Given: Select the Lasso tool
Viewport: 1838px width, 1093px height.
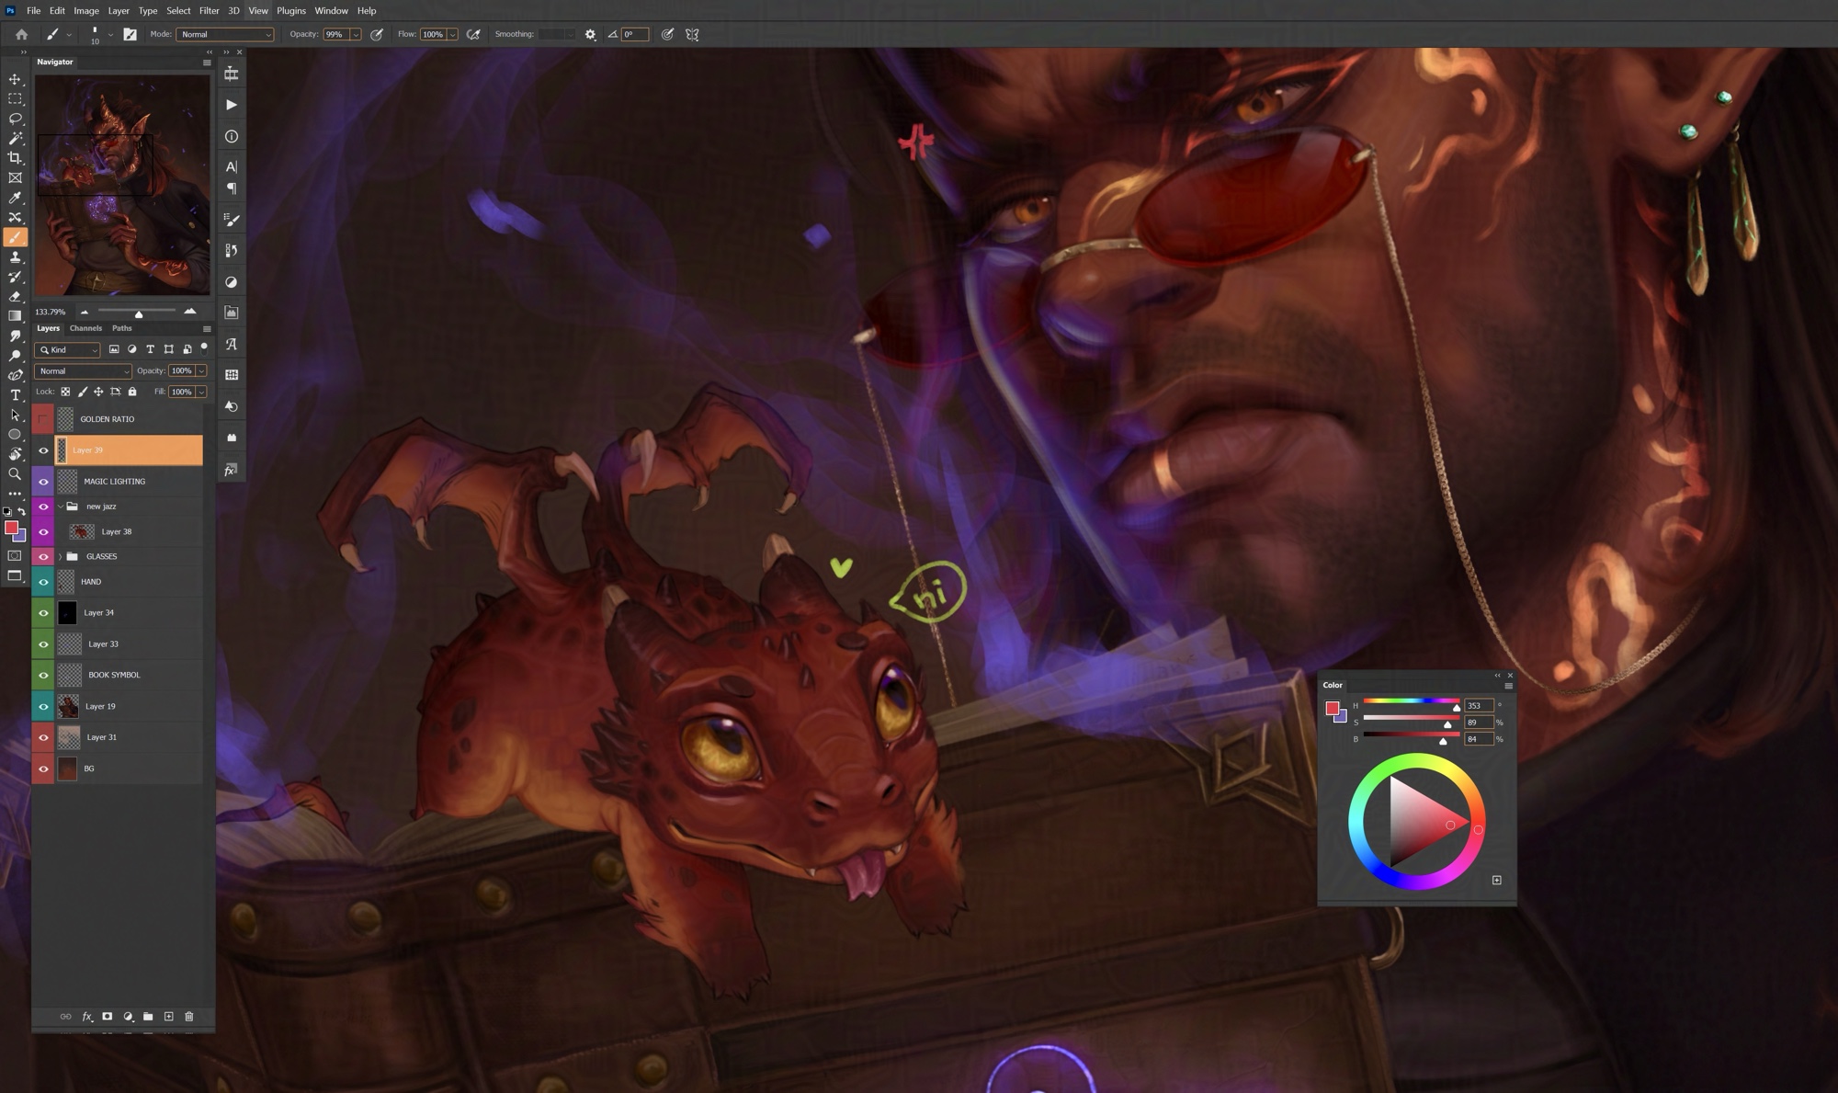Looking at the screenshot, I should (15, 119).
